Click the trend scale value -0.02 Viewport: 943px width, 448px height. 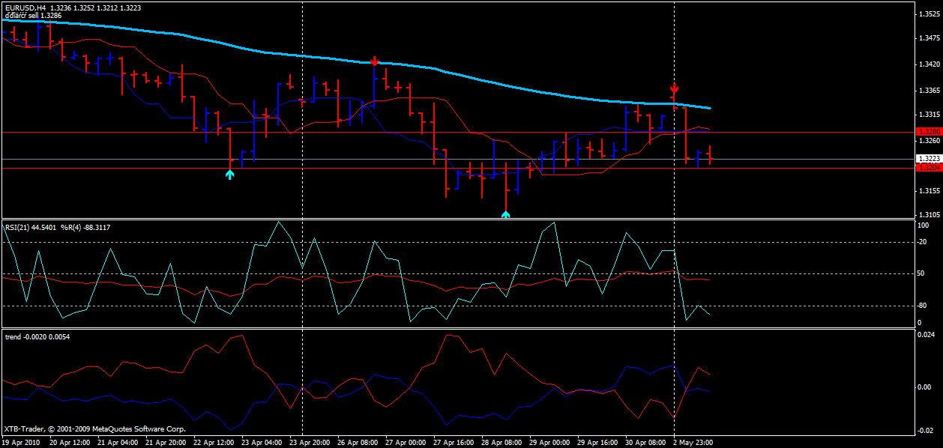coord(924,431)
